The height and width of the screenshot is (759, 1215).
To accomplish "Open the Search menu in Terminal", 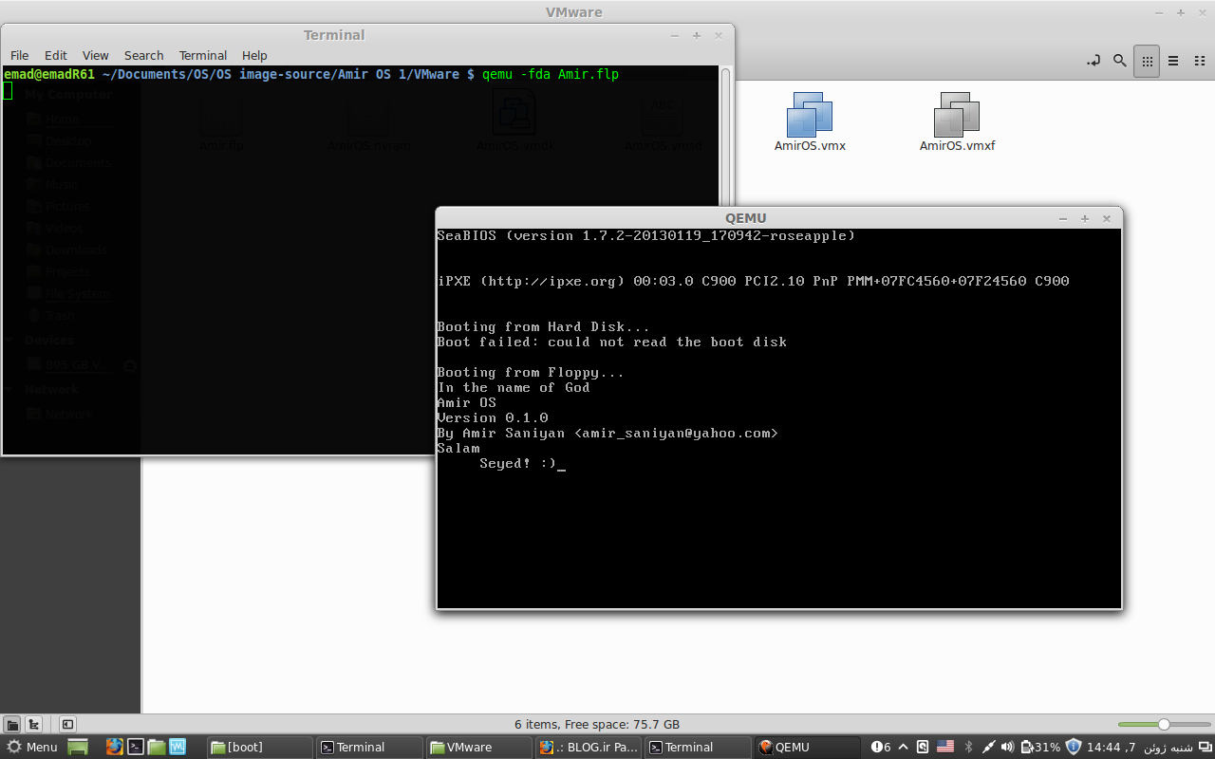I will coord(143,55).
